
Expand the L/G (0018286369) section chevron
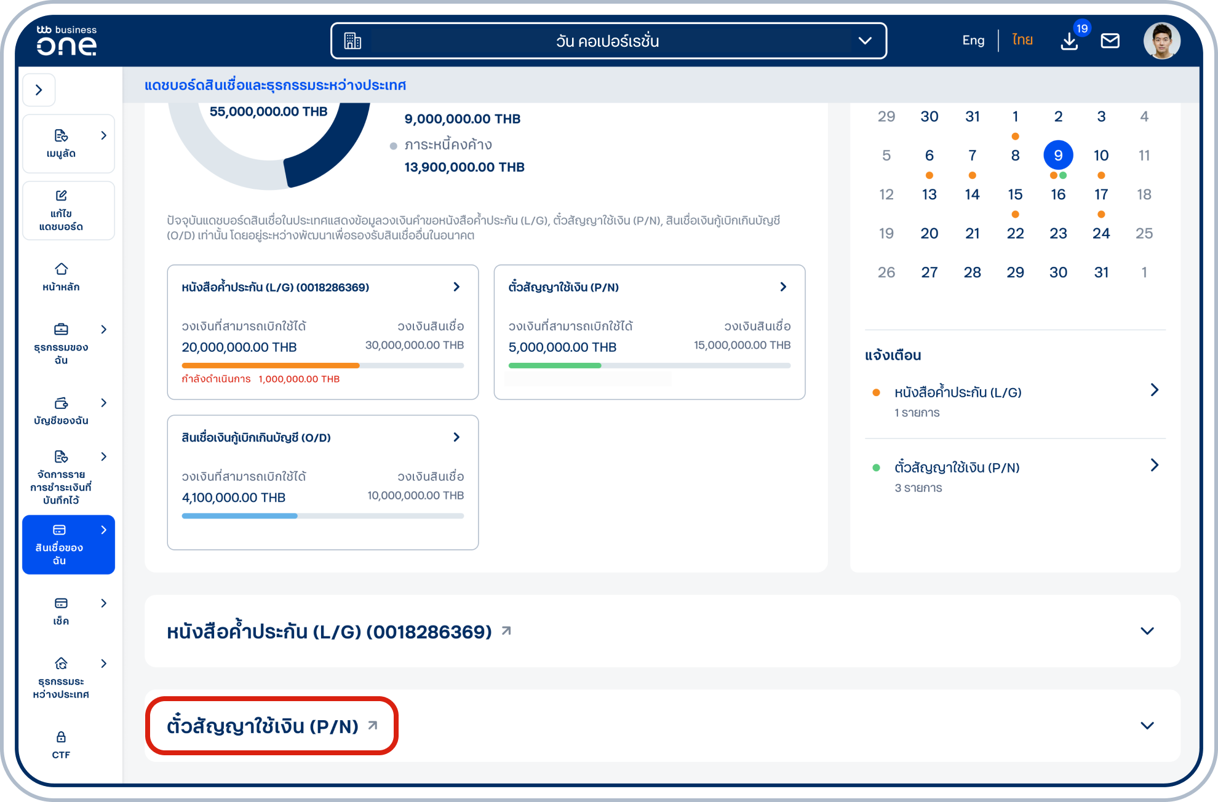(1147, 631)
